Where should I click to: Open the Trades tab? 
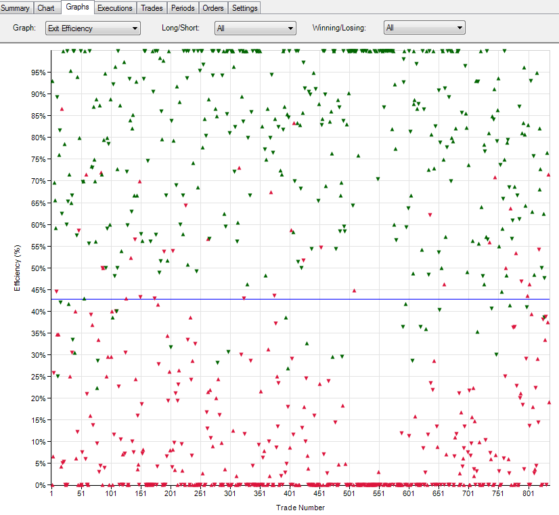click(x=152, y=8)
